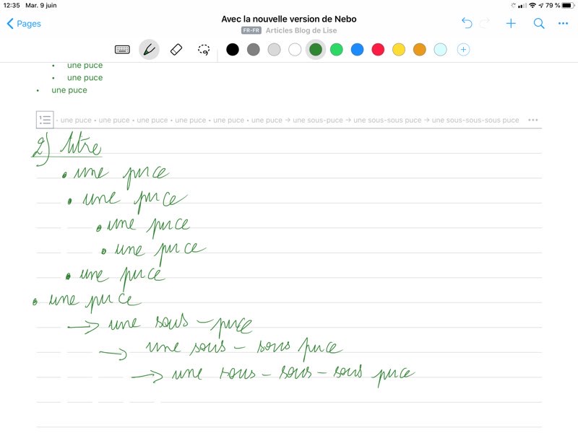Change language via the FR-FR badge
The image size is (578, 433).
pos(251,30)
